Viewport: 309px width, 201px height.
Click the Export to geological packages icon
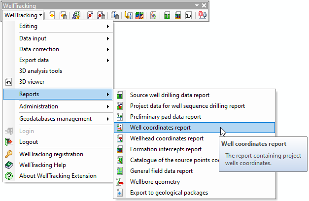(120, 193)
